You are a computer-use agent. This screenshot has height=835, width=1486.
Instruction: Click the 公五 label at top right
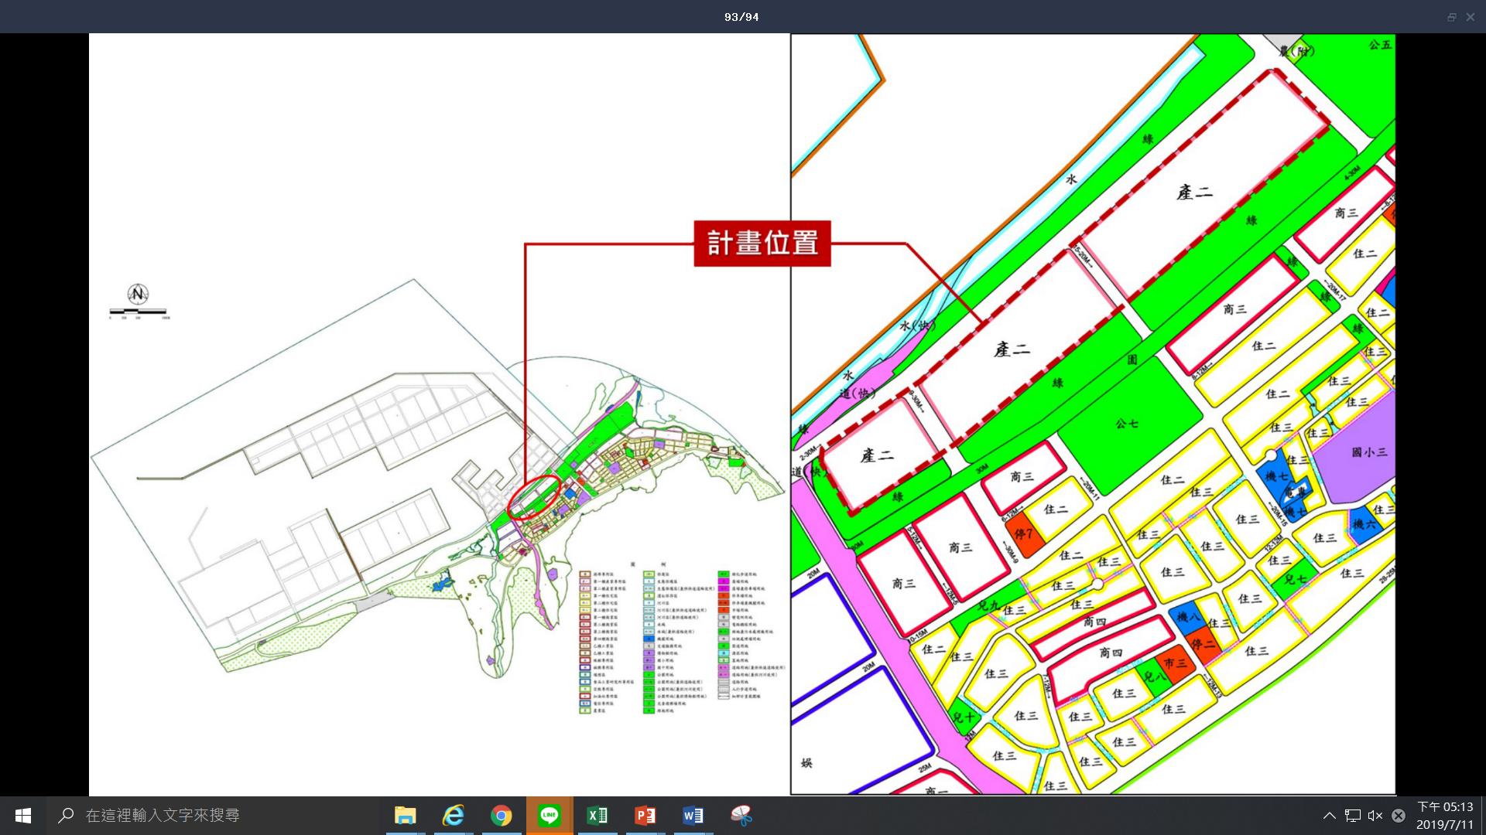pyautogui.click(x=1380, y=45)
